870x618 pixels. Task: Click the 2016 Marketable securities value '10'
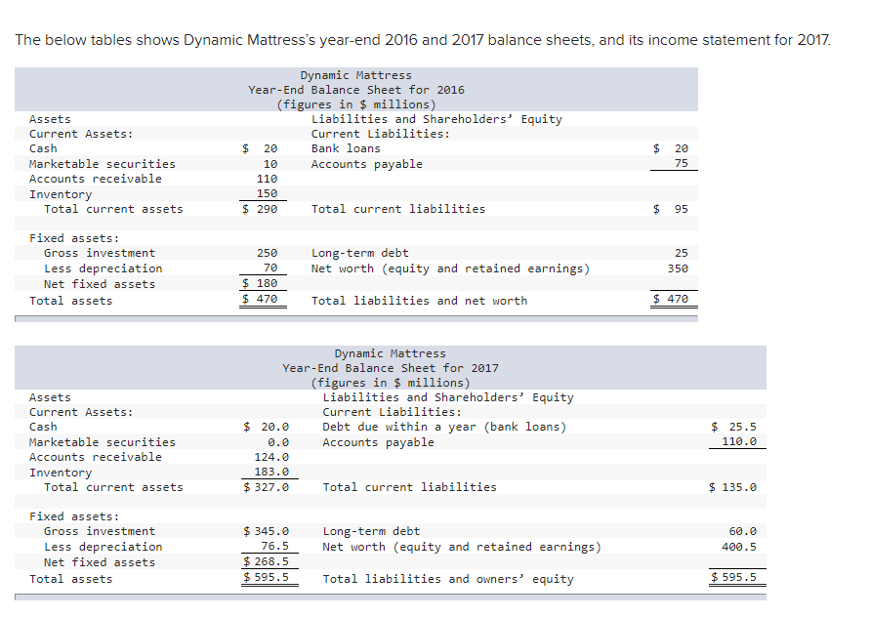[270, 164]
